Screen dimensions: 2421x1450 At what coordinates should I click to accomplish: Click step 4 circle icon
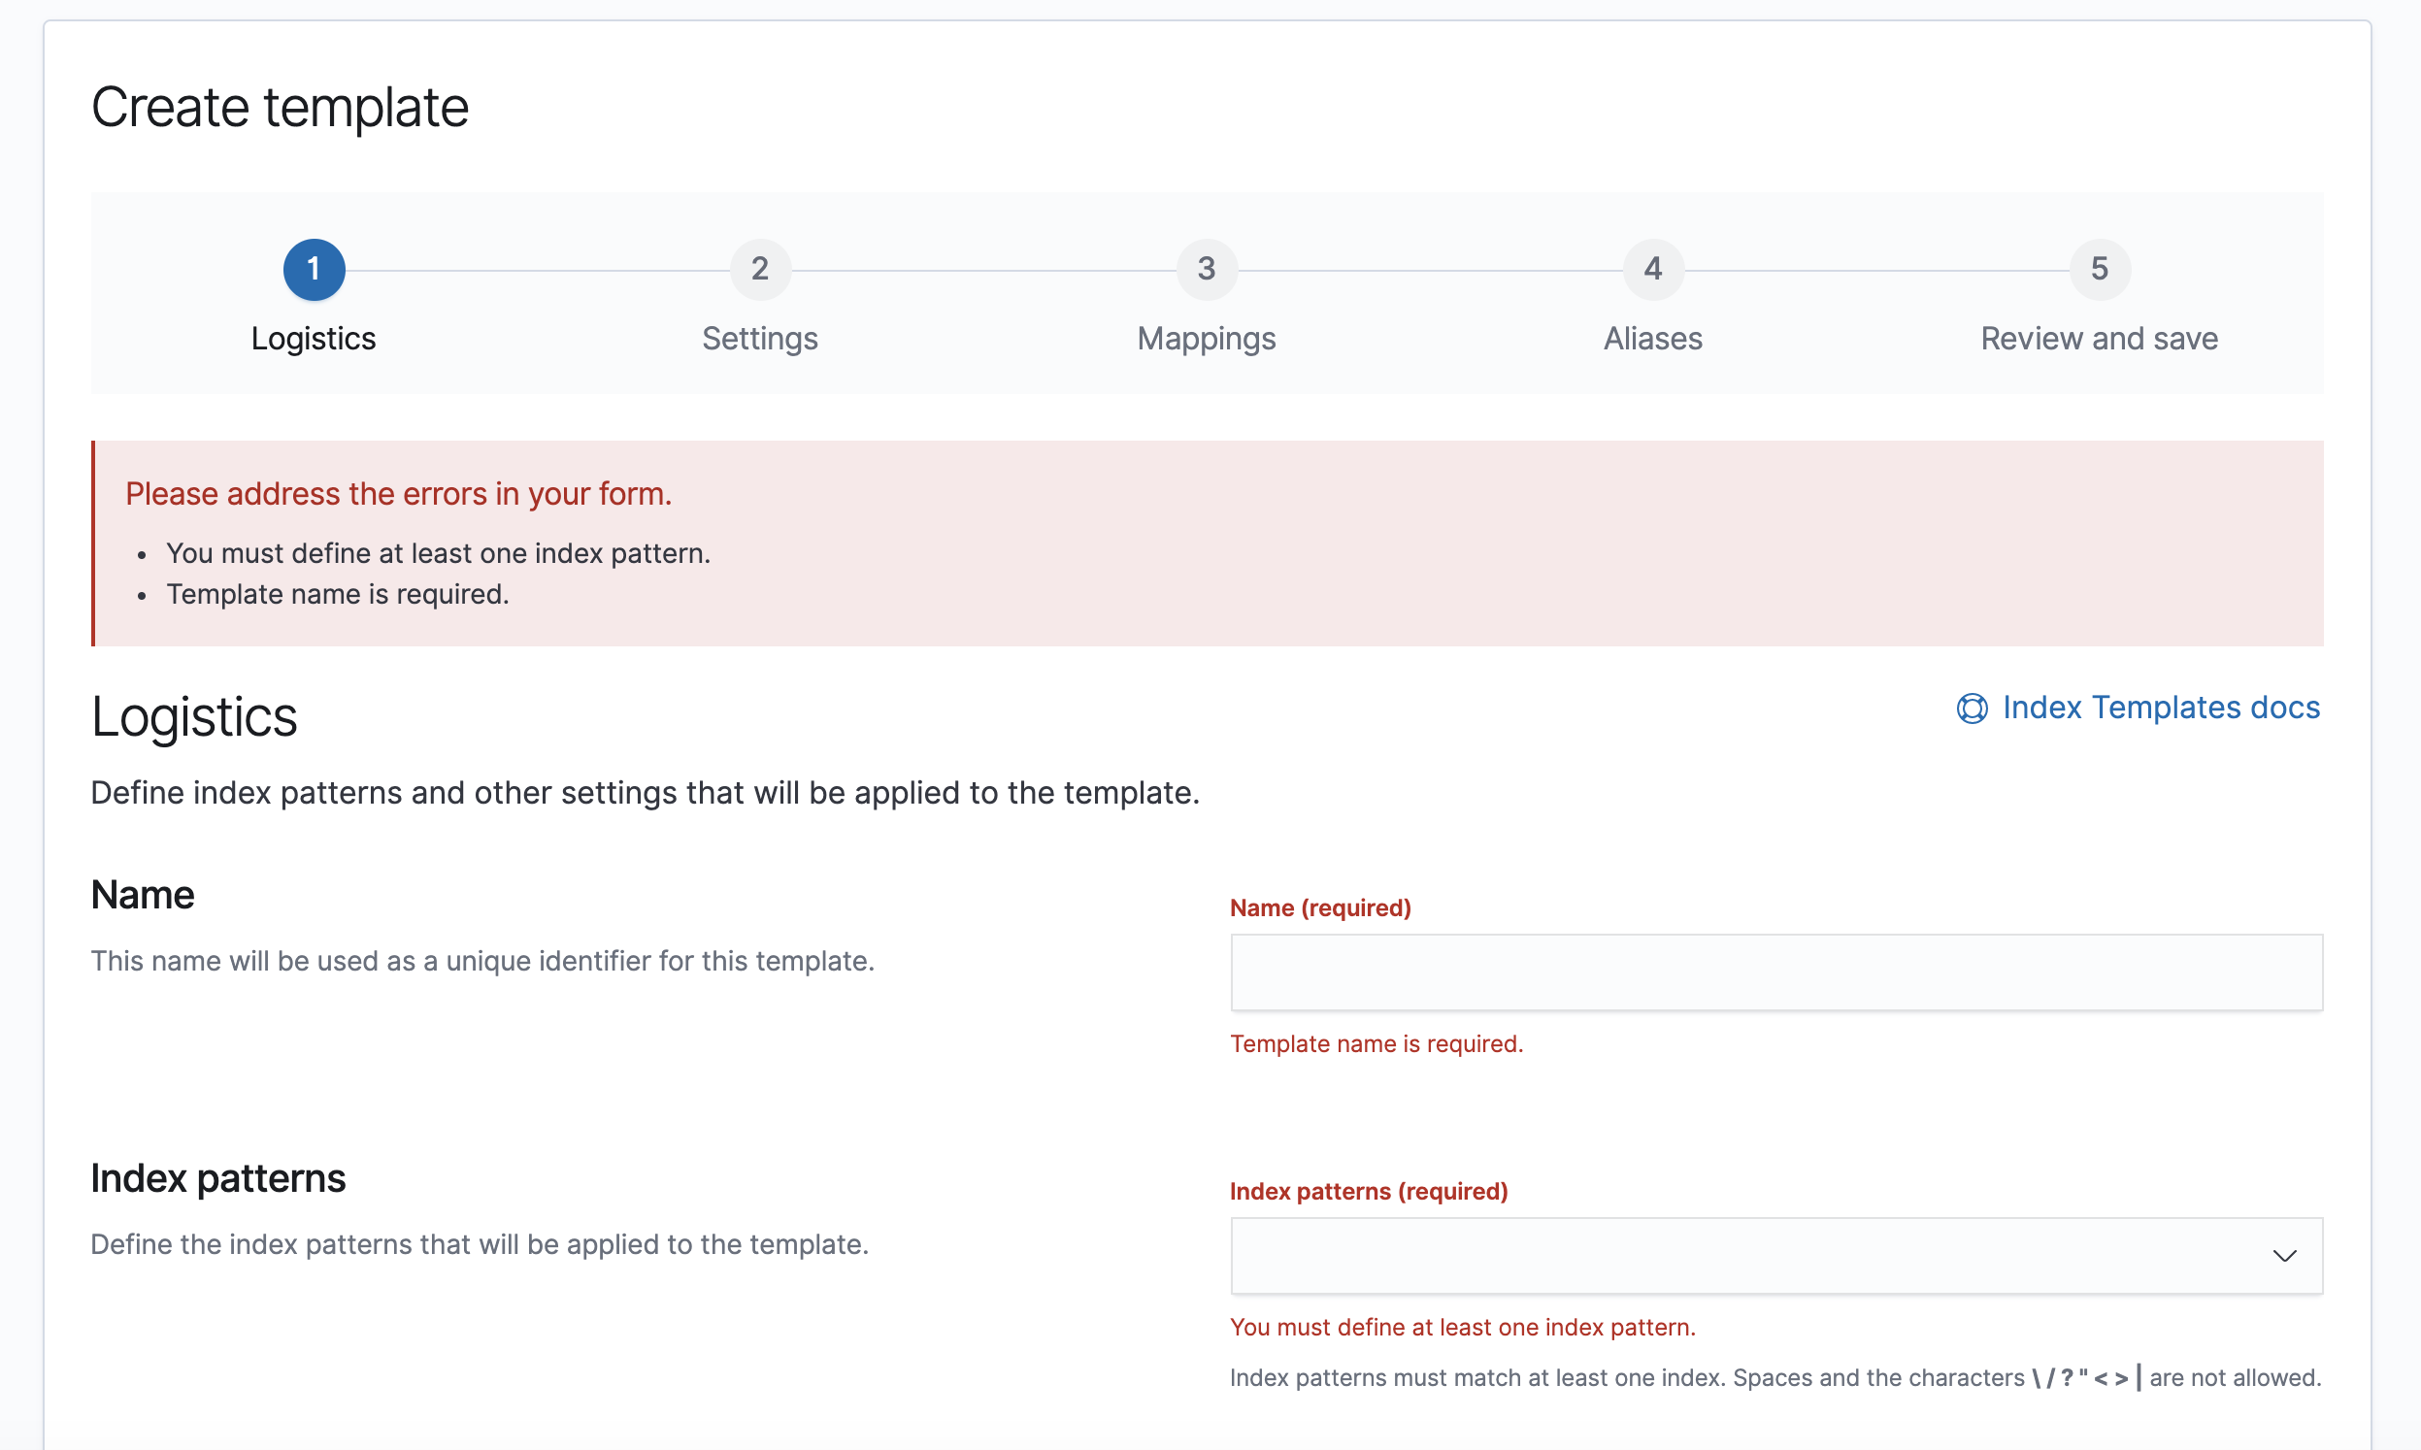(1653, 269)
